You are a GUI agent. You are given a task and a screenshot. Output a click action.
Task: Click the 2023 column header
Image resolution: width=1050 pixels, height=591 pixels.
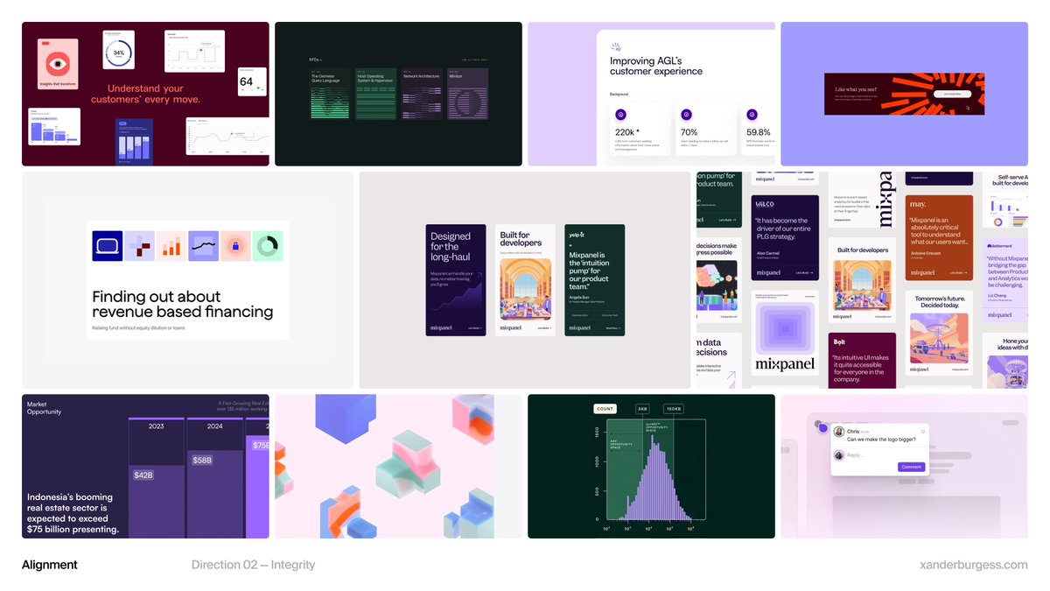156,427
